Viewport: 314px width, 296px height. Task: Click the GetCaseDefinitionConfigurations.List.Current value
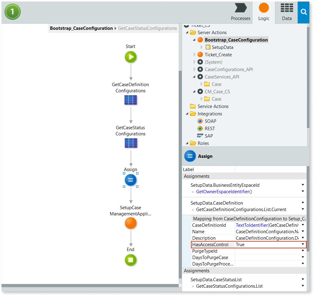241,210
